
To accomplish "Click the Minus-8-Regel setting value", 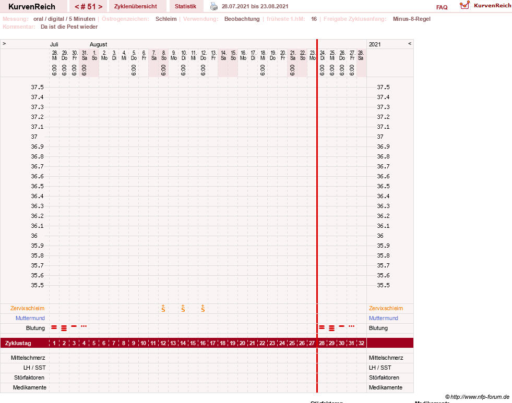I will pyautogui.click(x=411, y=19).
